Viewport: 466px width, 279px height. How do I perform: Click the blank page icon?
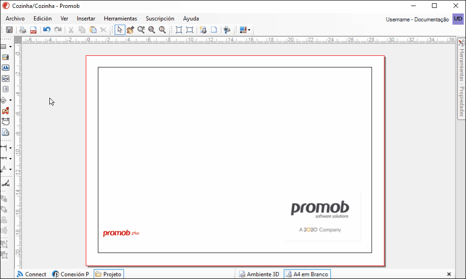click(214, 30)
